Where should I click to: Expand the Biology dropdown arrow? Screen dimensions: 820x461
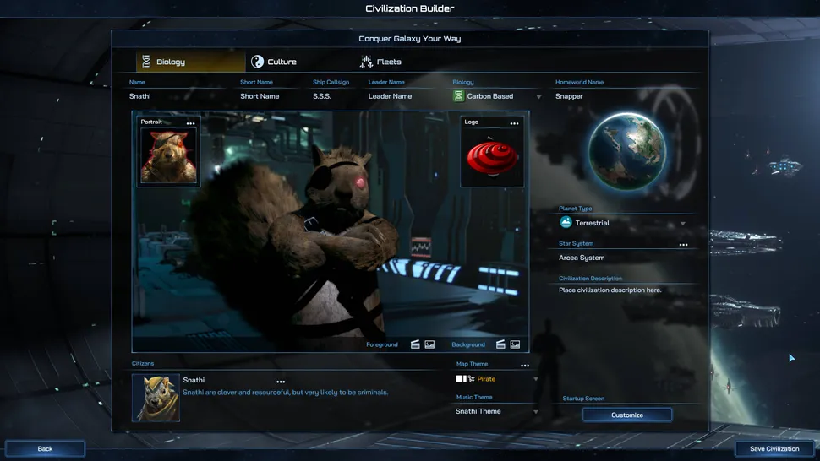coord(538,96)
